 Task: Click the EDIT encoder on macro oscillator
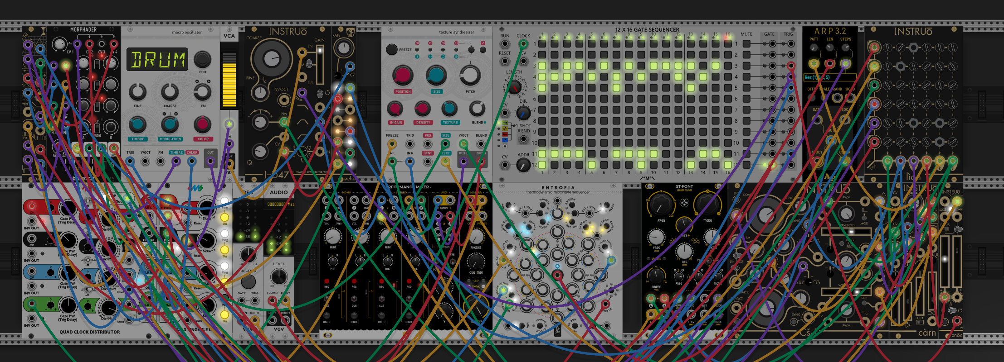coord(202,59)
